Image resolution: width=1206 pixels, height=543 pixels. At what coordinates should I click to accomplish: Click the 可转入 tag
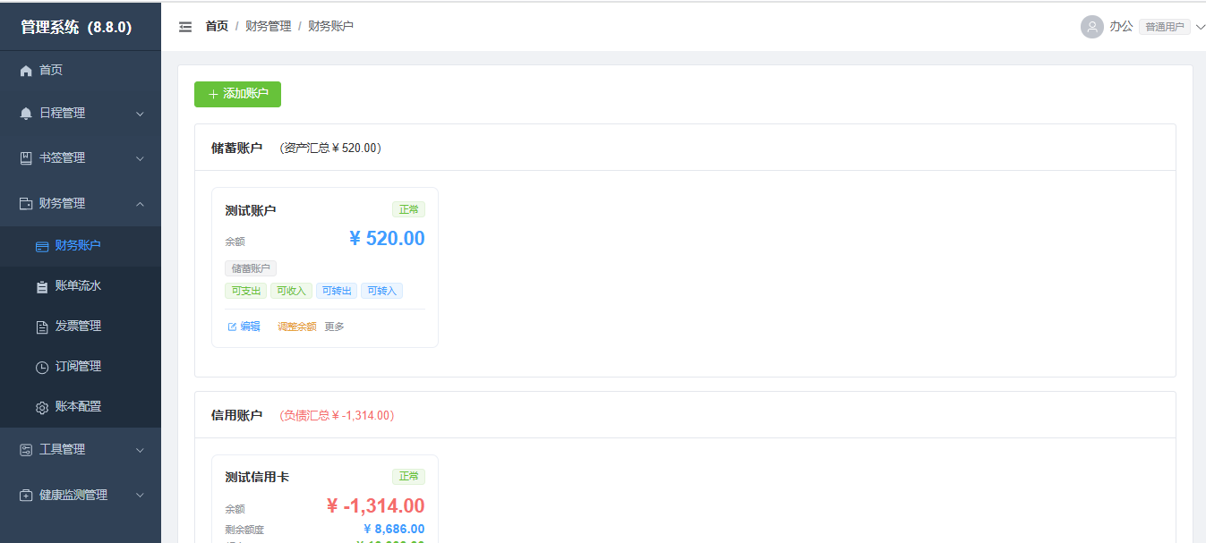[x=381, y=291]
